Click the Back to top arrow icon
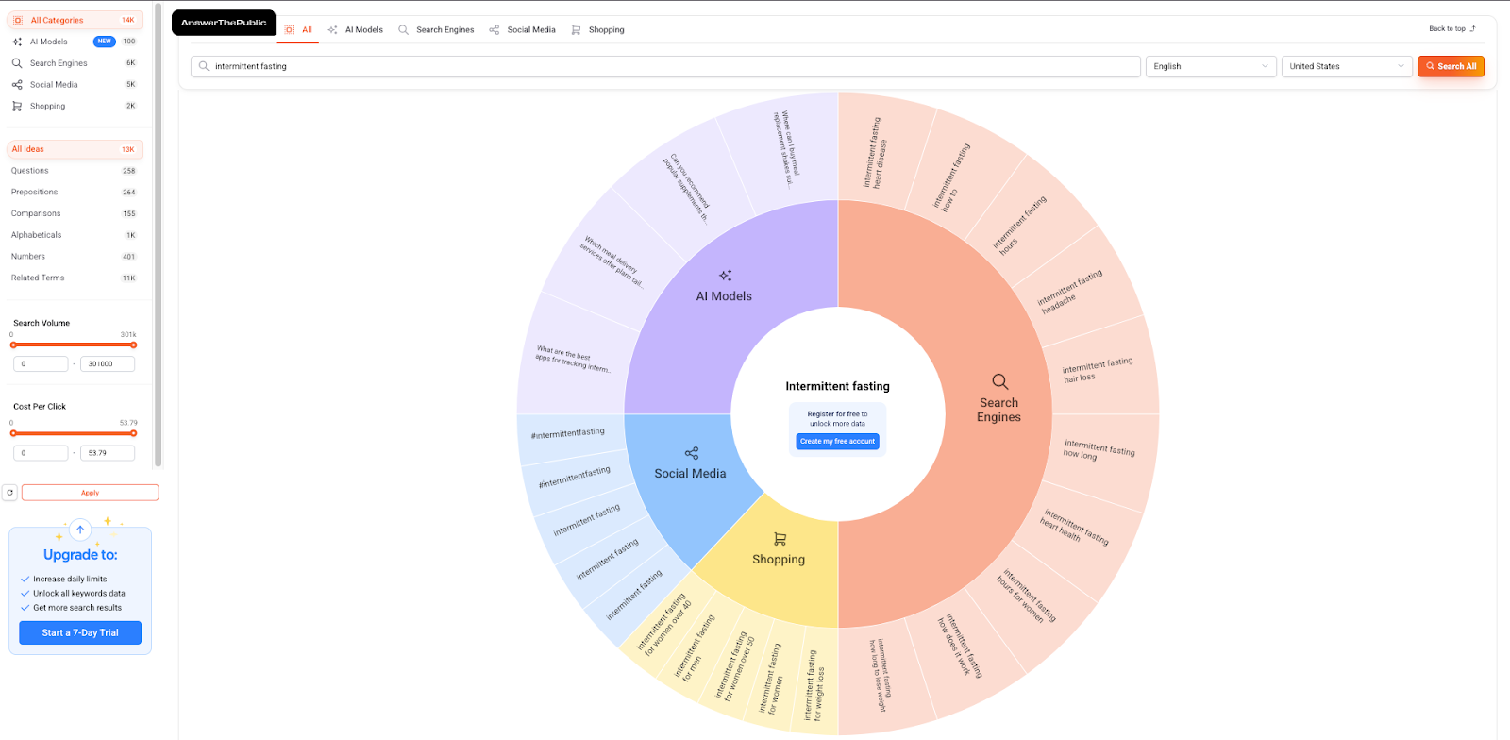1510x740 pixels. 1473,28
